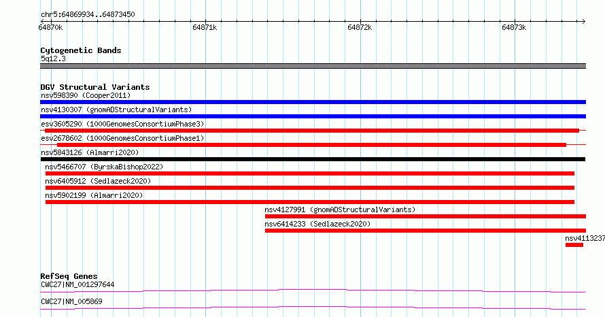Click the gray 5q12.3 cytogenetic band bar

click(x=313, y=66)
